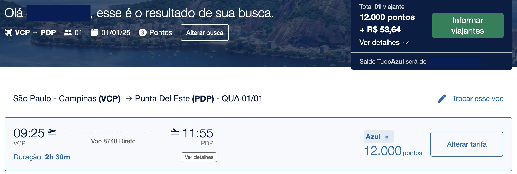Click the airplane icon beside VCP
The image size is (517, 174).
[9, 33]
